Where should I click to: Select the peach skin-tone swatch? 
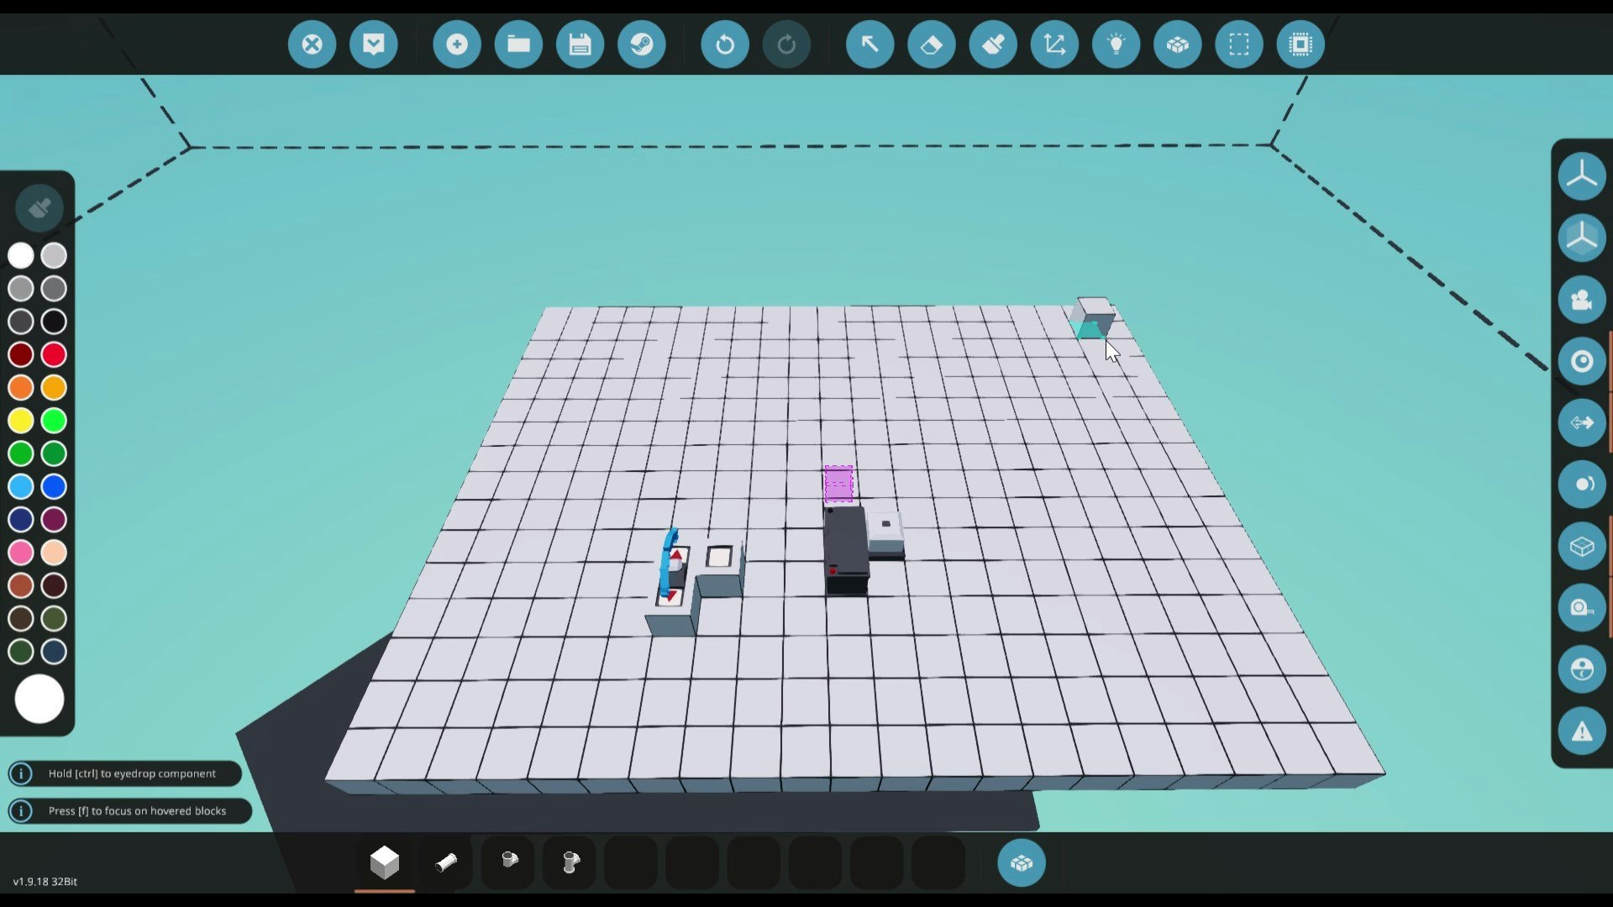54,553
